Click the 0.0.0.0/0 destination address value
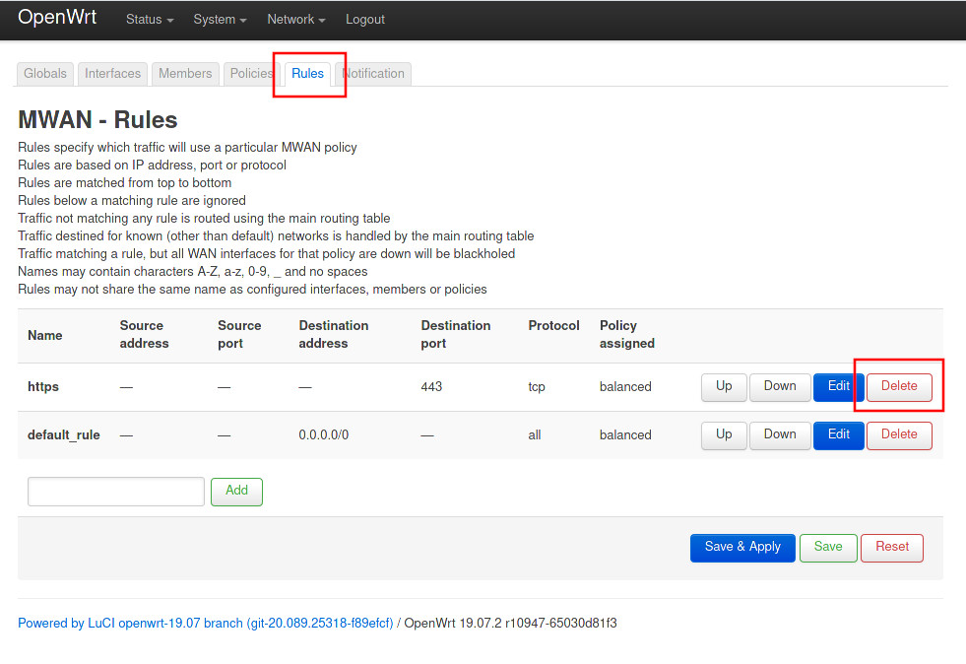This screenshot has width=966, height=664. tap(323, 434)
